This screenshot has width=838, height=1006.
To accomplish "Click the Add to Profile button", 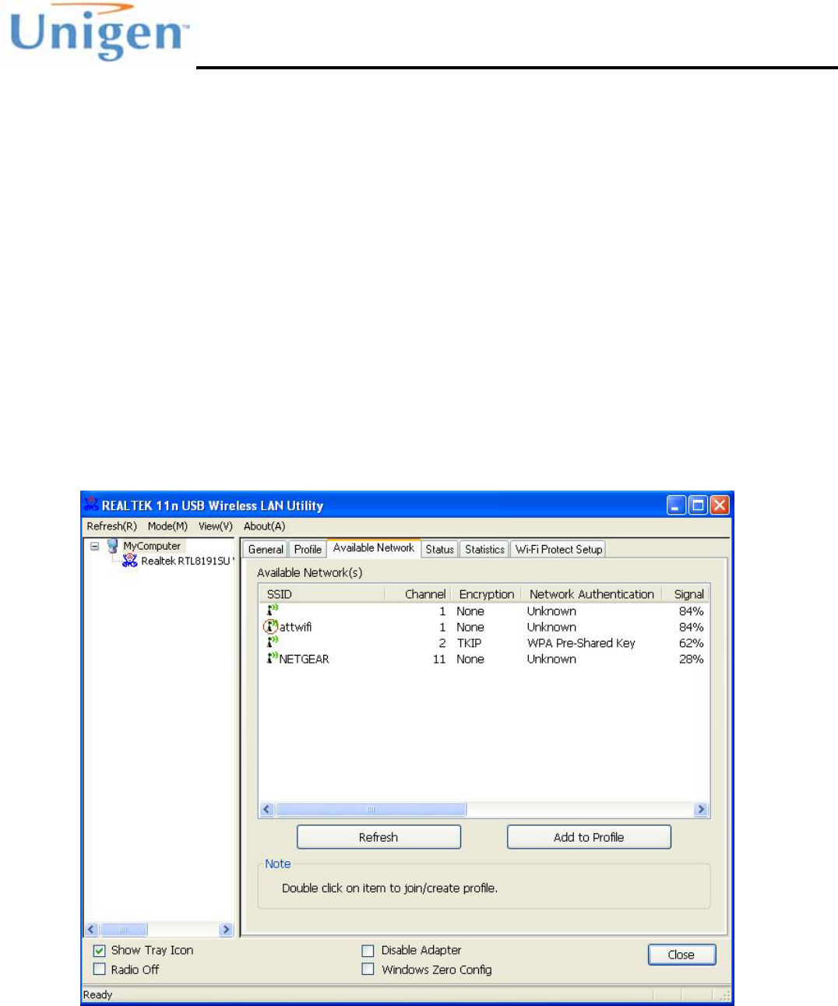I will 589,837.
